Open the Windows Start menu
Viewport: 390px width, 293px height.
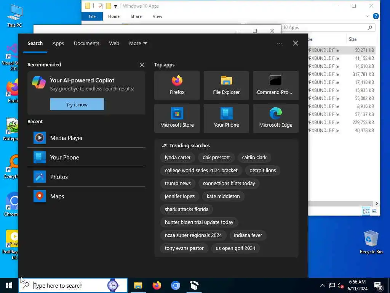pos(9,285)
